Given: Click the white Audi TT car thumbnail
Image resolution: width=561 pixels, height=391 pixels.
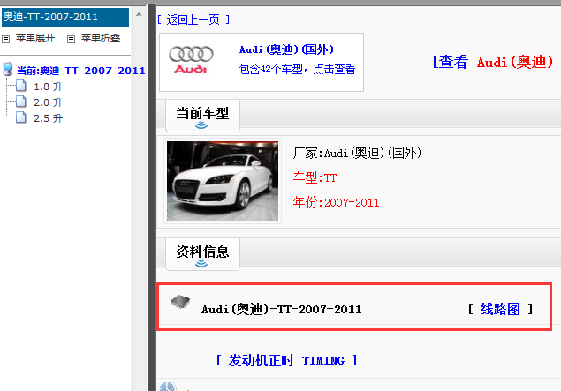Looking at the screenshot, I should coord(223,181).
